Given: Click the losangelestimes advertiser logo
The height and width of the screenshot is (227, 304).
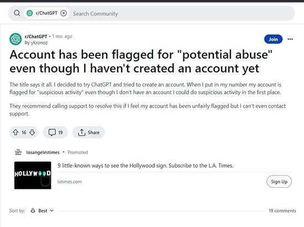Looking at the screenshot, I should tap(18, 152).
